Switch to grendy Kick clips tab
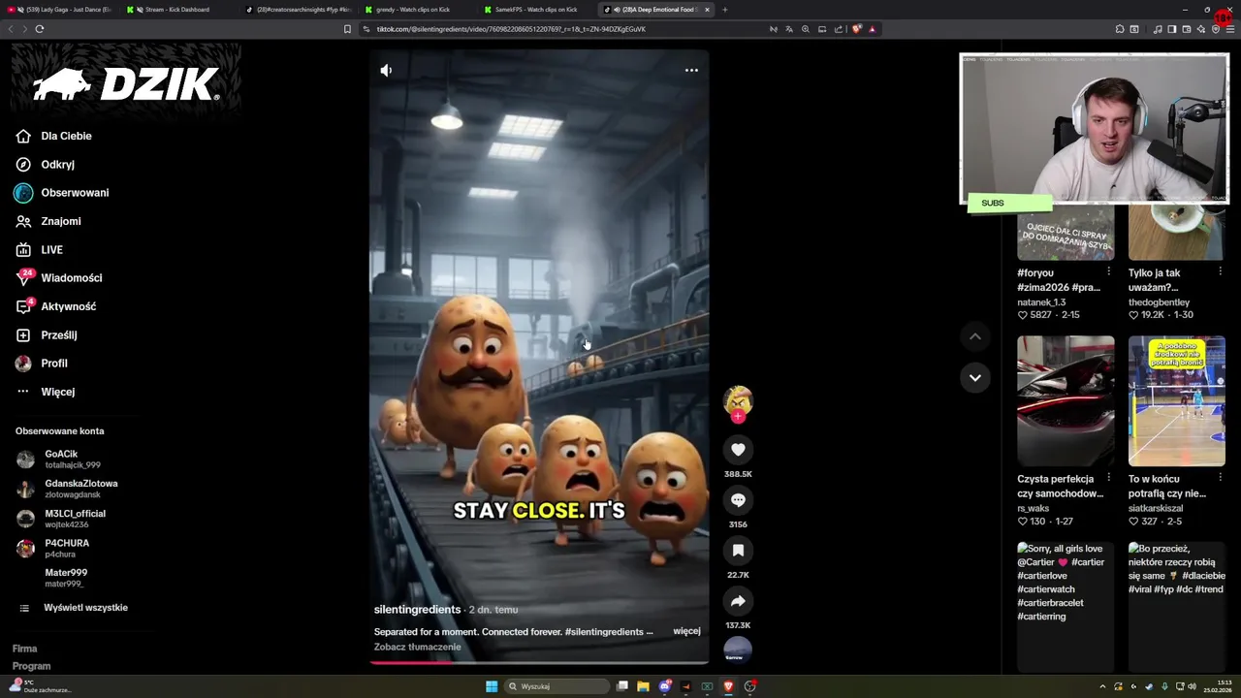Screen dimensions: 1241x698 coord(416,10)
